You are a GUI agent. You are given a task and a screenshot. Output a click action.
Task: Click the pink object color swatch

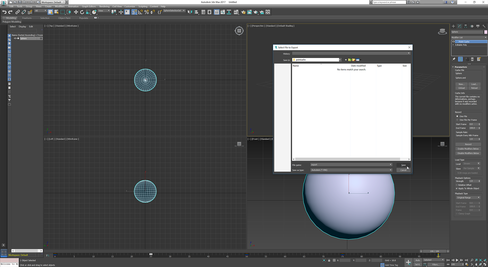(486, 32)
